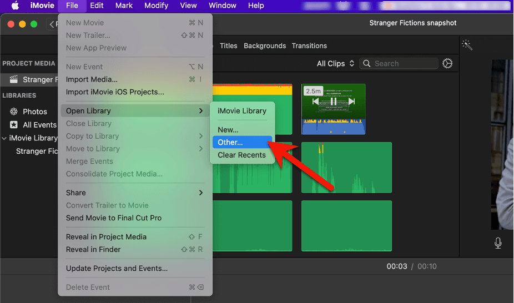The height and width of the screenshot is (303, 514).
Task: Switch to the Backgrounds tab
Action: click(x=265, y=46)
